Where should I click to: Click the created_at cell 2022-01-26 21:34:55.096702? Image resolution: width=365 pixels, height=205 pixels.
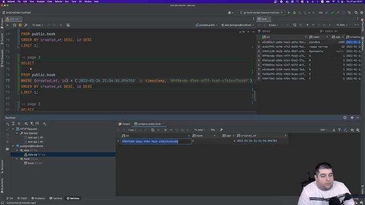(x=257, y=141)
